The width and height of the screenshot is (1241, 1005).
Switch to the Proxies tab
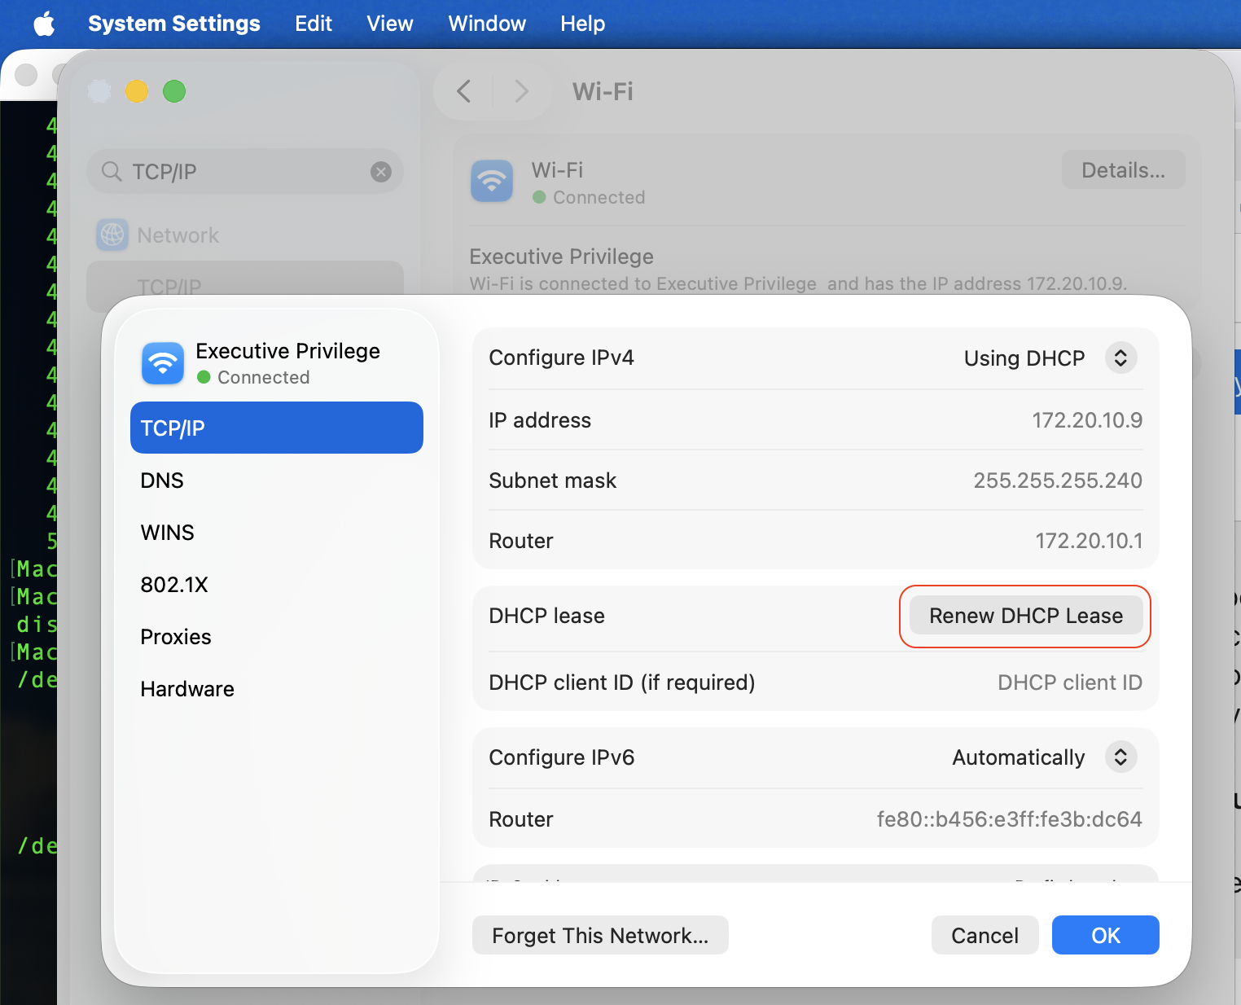click(x=277, y=637)
